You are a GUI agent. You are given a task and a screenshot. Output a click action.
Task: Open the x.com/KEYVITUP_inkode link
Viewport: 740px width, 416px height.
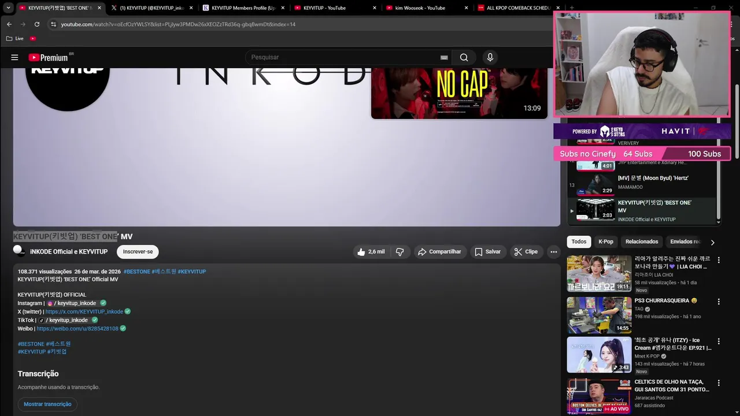(x=84, y=311)
